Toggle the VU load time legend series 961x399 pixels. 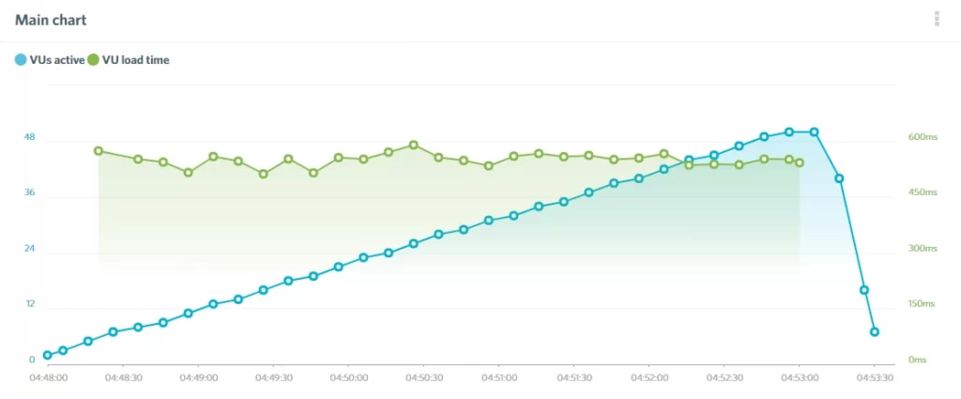[x=128, y=60]
